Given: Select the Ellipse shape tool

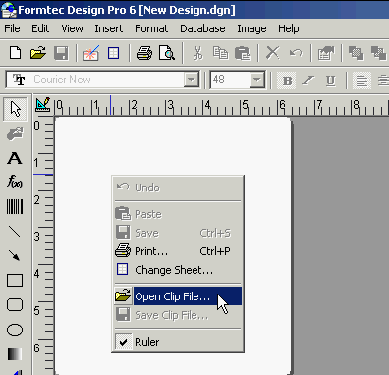Looking at the screenshot, I should (15, 330).
